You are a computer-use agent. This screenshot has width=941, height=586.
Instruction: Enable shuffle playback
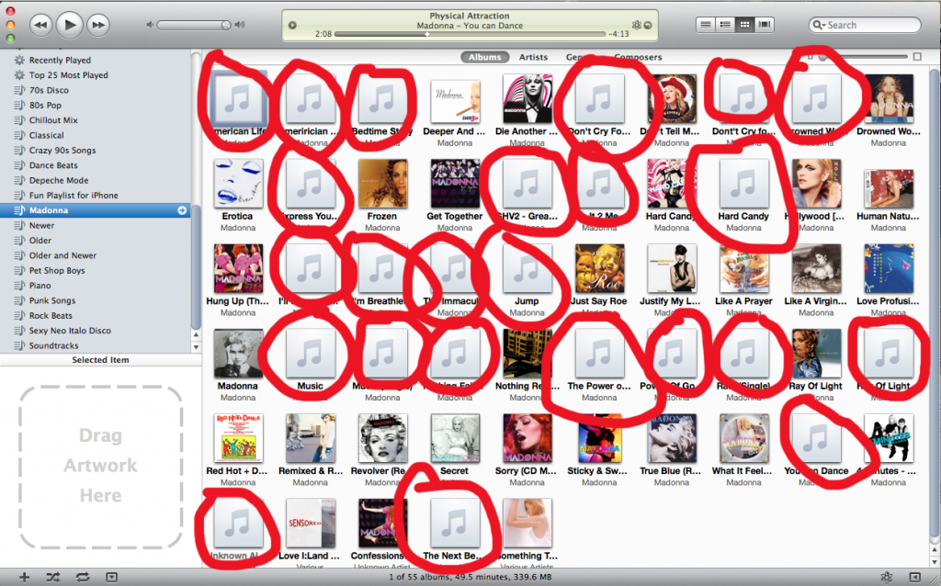pyautogui.click(x=53, y=577)
